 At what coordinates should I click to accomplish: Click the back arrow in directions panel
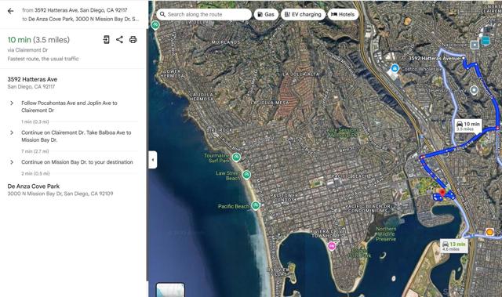tap(10, 11)
